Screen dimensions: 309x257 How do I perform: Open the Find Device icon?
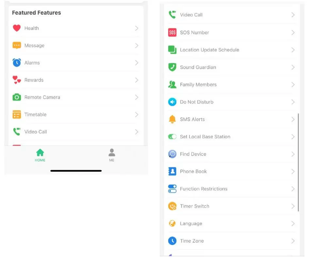click(x=172, y=154)
